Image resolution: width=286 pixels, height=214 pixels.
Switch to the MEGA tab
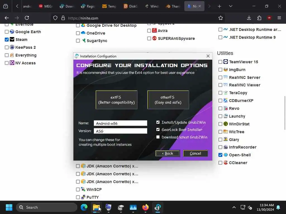click(x=46, y=6)
